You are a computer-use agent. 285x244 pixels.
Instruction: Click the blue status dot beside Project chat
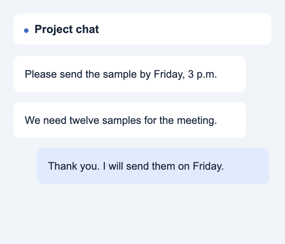pos(26,30)
